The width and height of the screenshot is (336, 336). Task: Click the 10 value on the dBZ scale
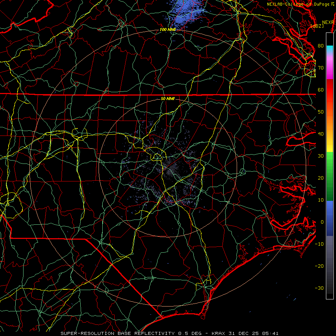point(321,200)
